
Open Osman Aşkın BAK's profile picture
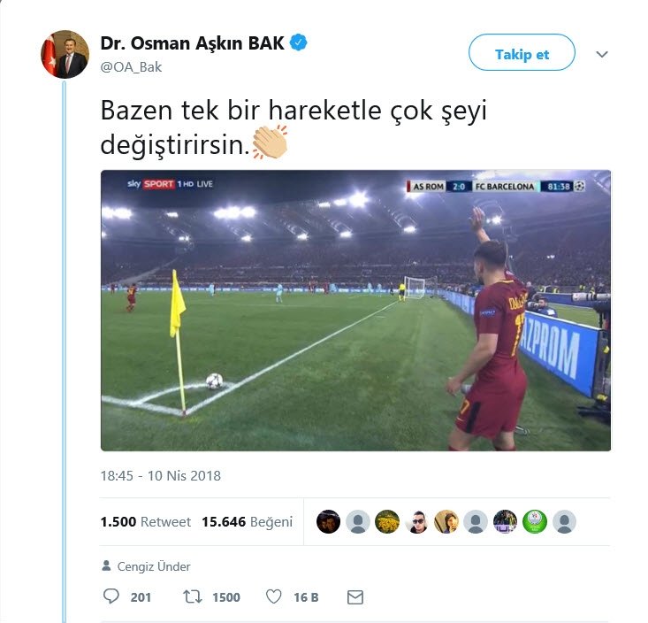[x=65, y=54]
